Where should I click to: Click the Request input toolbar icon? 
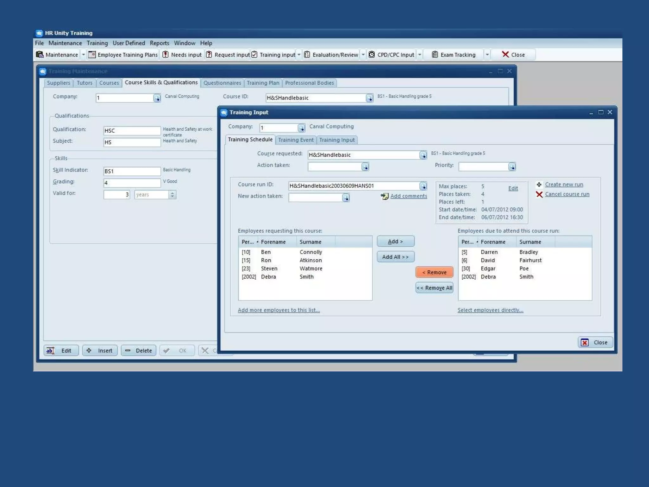[x=209, y=55]
